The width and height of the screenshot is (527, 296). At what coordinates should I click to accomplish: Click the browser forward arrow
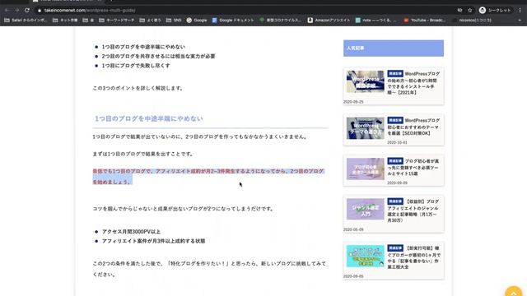point(16,11)
